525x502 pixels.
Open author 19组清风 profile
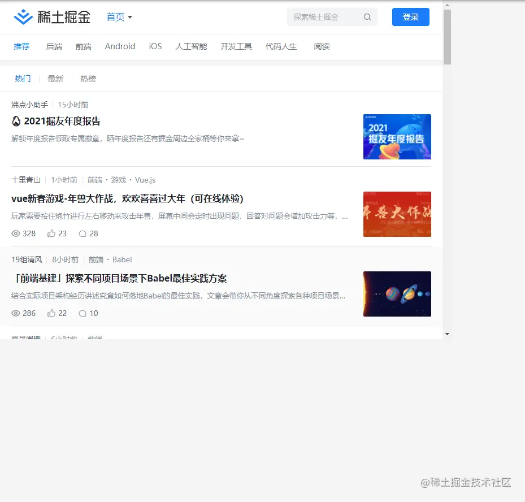(x=27, y=259)
